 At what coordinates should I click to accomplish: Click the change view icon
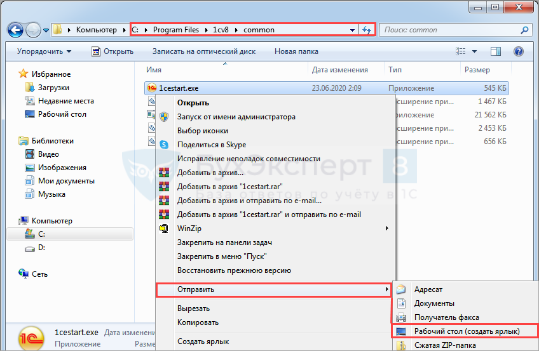tap(461, 51)
